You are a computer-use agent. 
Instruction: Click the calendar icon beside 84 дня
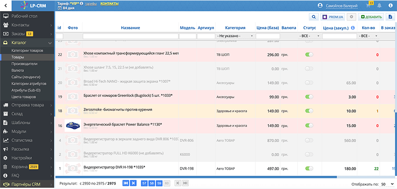(x=60, y=8)
